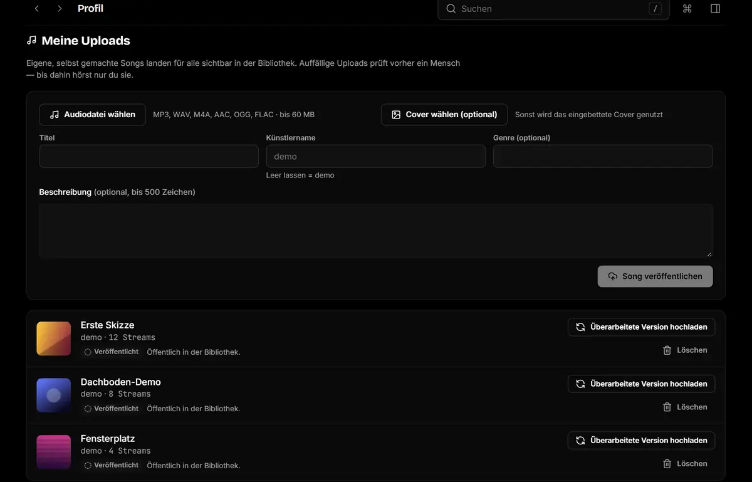Click the "demo · 8 Streams" text

116,394
